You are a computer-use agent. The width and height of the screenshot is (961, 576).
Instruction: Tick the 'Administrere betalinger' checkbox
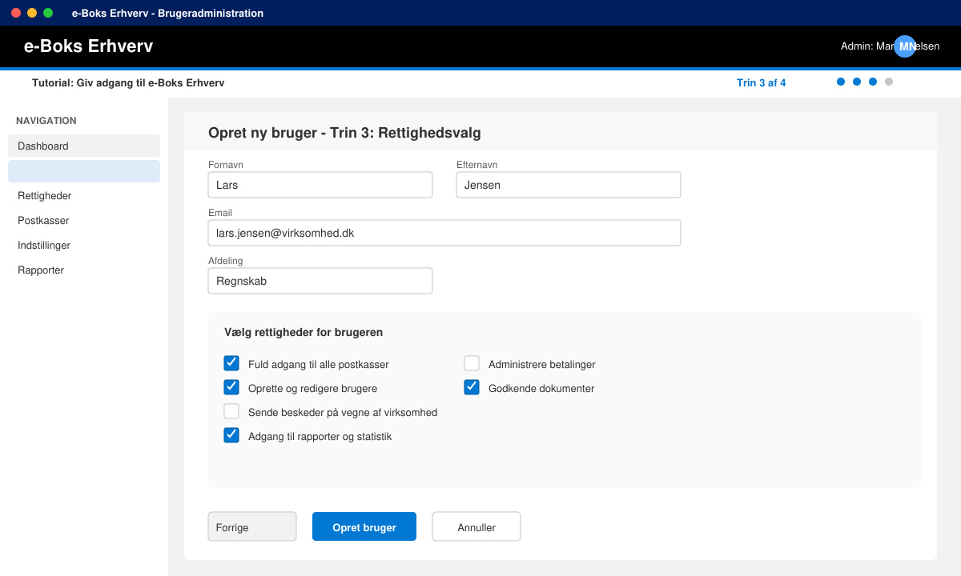pos(472,363)
